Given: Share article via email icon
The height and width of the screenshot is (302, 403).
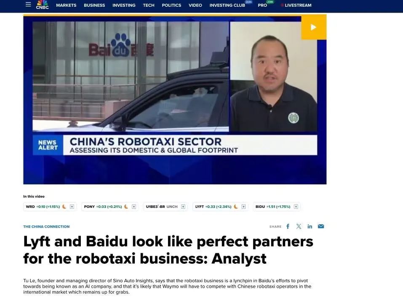Looking at the screenshot, I should click(x=321, y=226).
